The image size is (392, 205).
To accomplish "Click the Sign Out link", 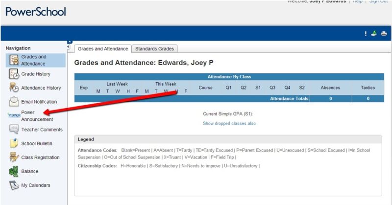I will [378, 1].
